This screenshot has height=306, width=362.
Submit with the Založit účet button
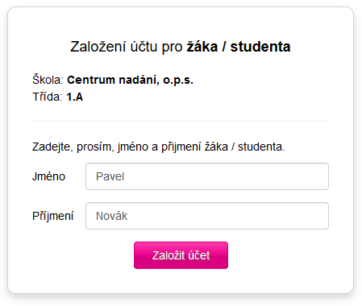point(181,255)
